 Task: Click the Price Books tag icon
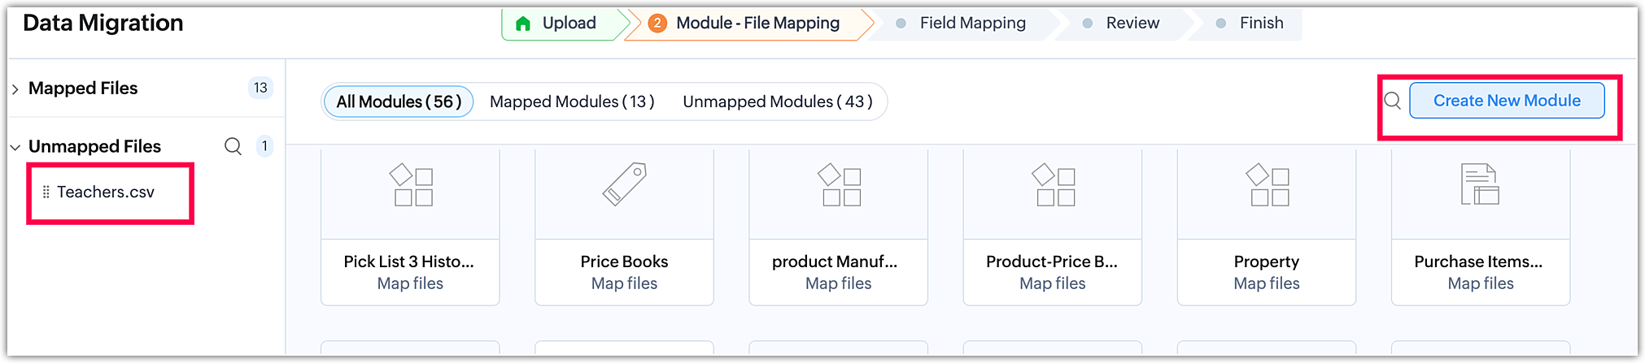pos(624,184)
